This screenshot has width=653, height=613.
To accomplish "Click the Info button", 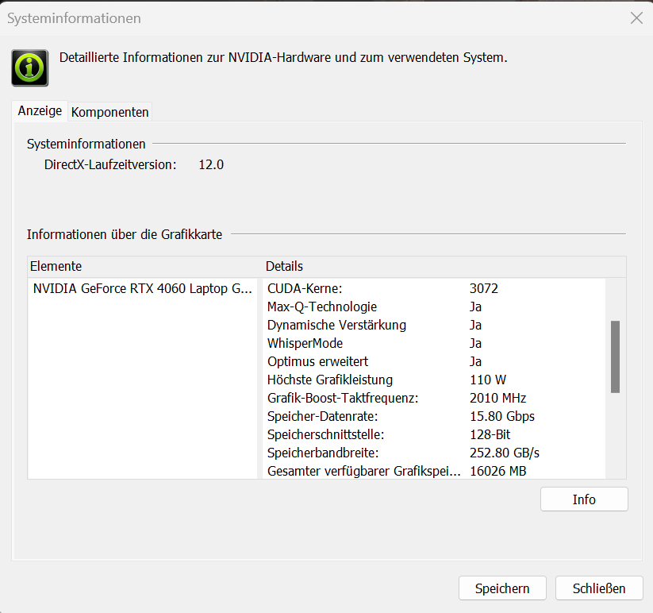I will pos(584,499).
